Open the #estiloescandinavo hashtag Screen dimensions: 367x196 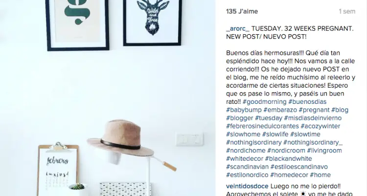pos(299,167)
